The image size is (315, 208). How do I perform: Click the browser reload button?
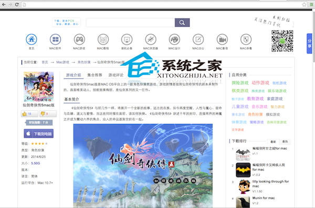coord(17,4)
